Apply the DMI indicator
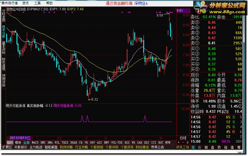 43,142
